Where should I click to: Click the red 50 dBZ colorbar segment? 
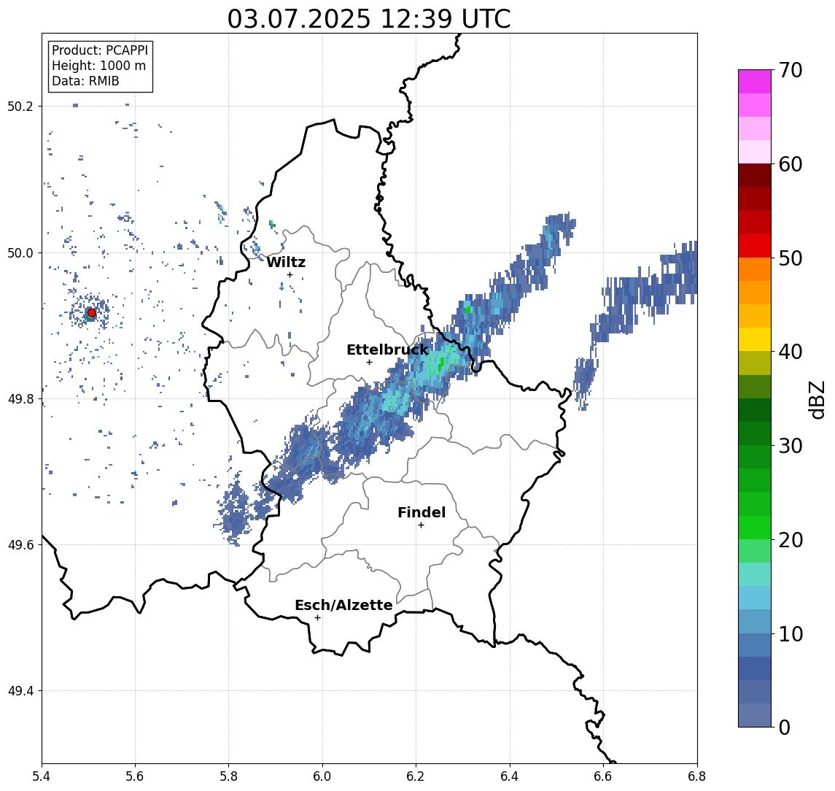point(755,246)
